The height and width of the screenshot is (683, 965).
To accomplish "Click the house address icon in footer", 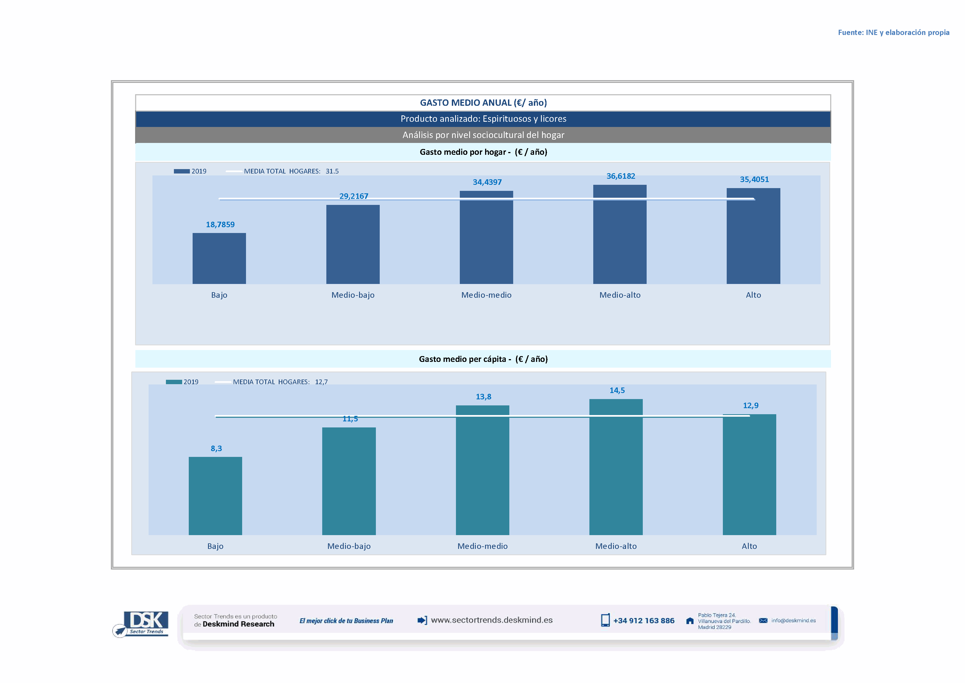I will click(x=690, y=621).
